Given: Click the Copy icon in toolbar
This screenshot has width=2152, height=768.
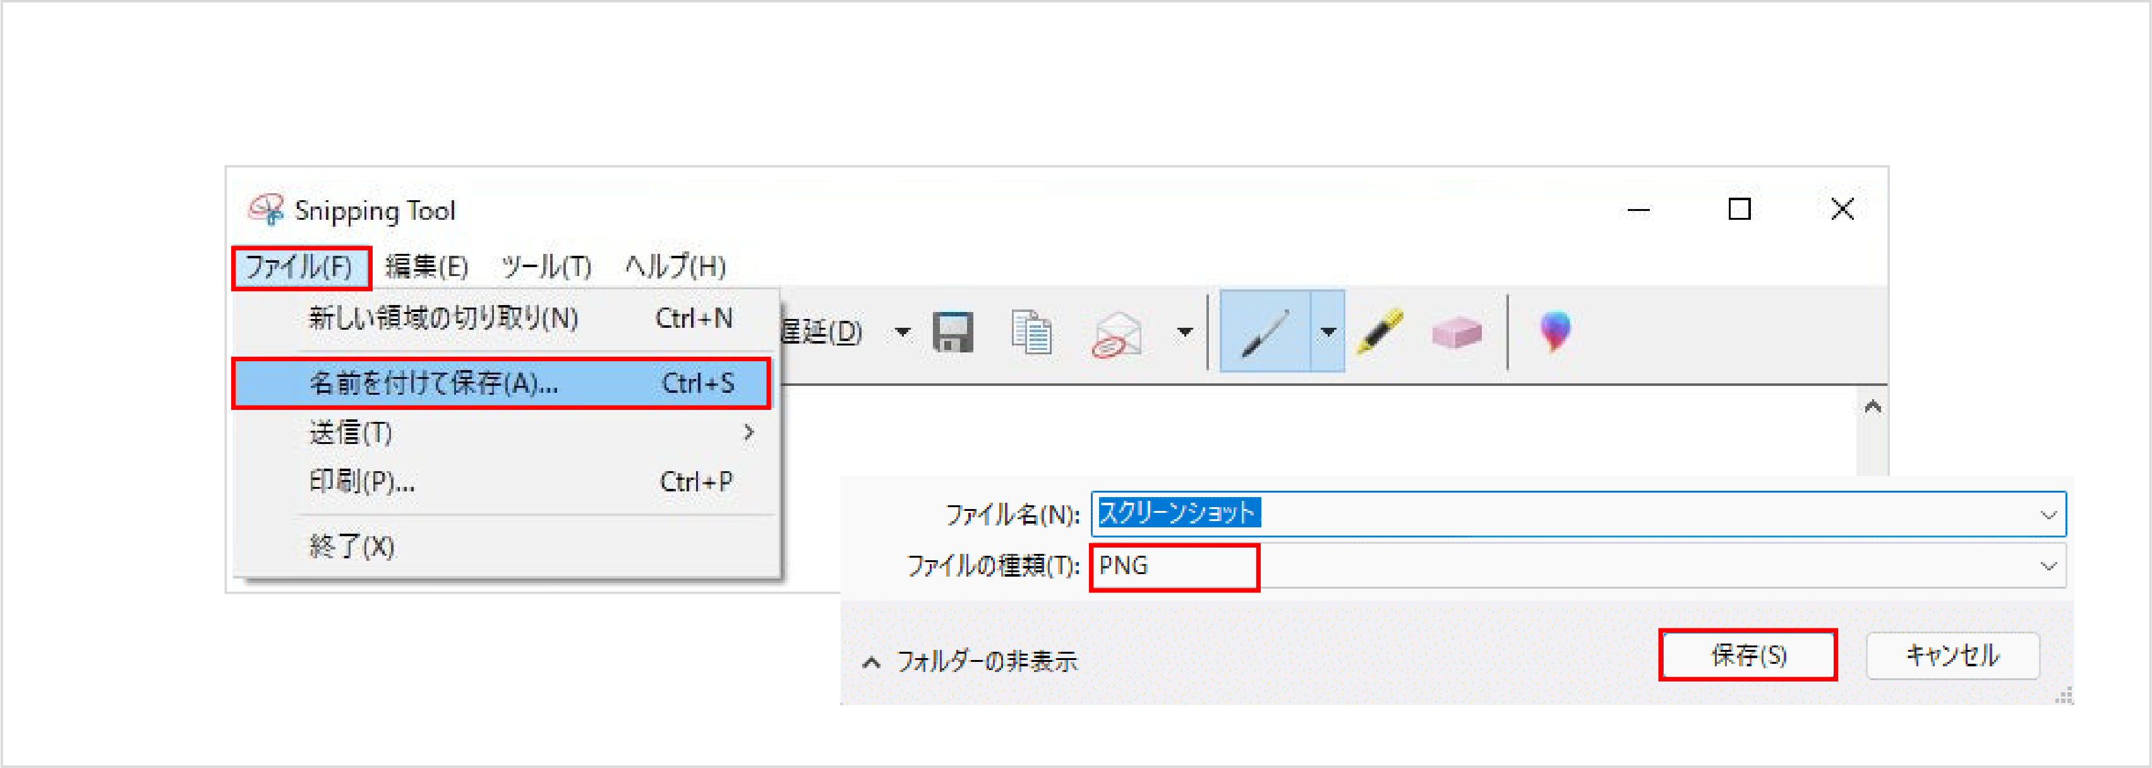Looking at the screenshot, I should pyautogui.click(x=1031, y=333).
